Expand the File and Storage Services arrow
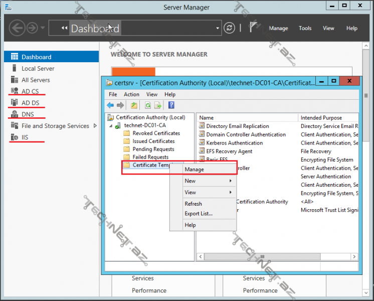The width and height of the screenshot is (374, 301). point(95,126)
